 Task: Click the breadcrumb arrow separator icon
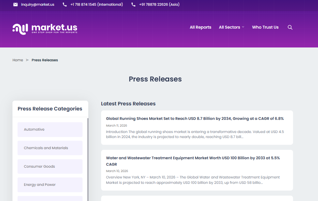click(27, 60)
